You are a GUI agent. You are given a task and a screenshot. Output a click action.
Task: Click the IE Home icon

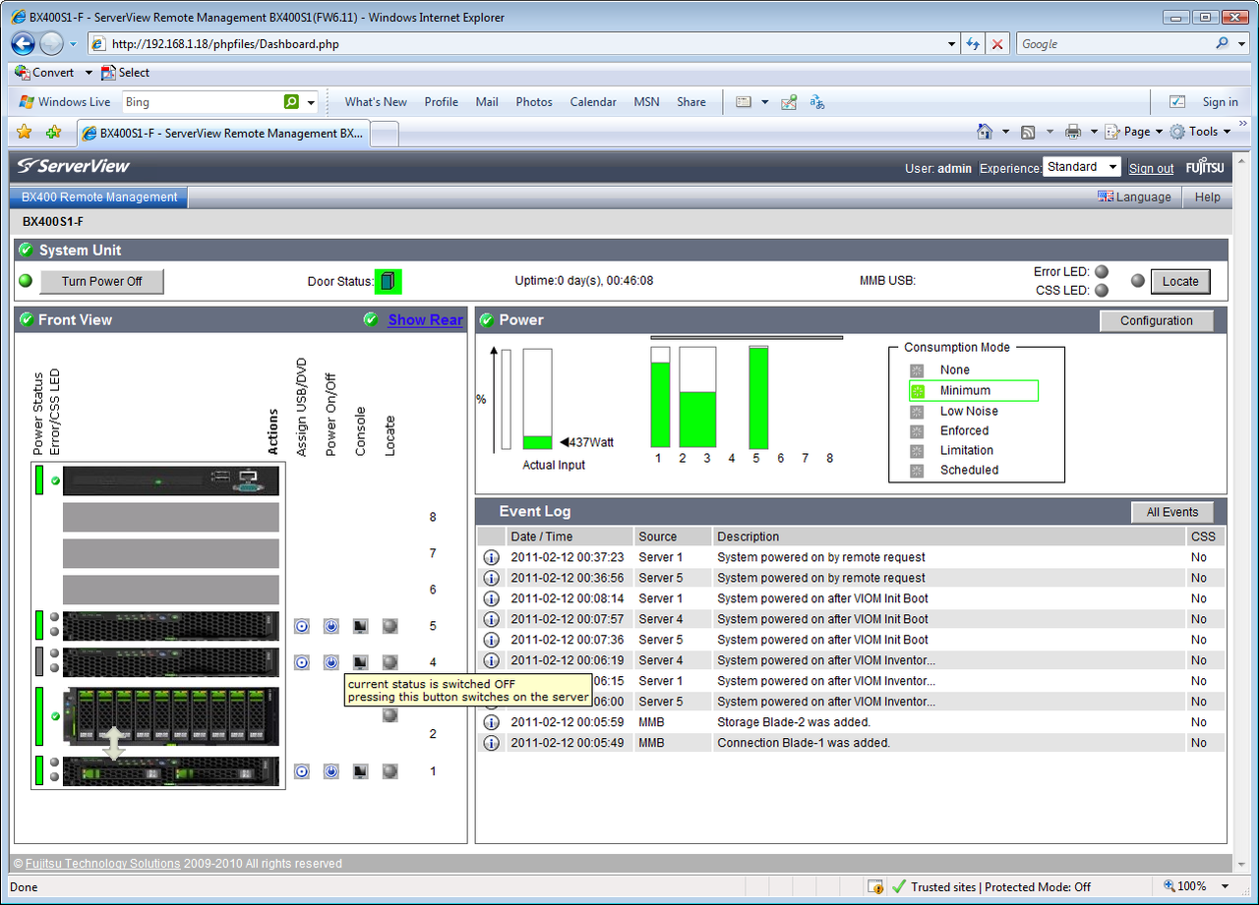click(985, 132)
